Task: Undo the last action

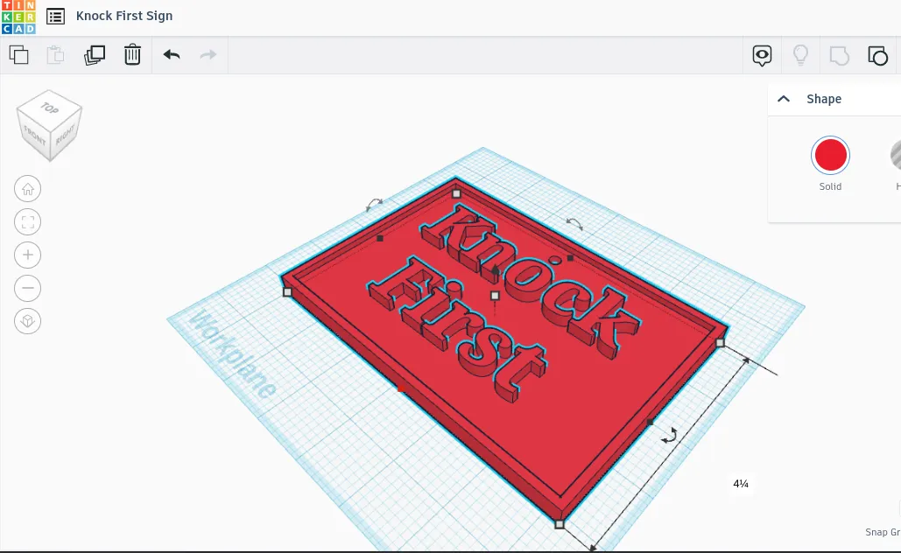Action: point(172,54)
